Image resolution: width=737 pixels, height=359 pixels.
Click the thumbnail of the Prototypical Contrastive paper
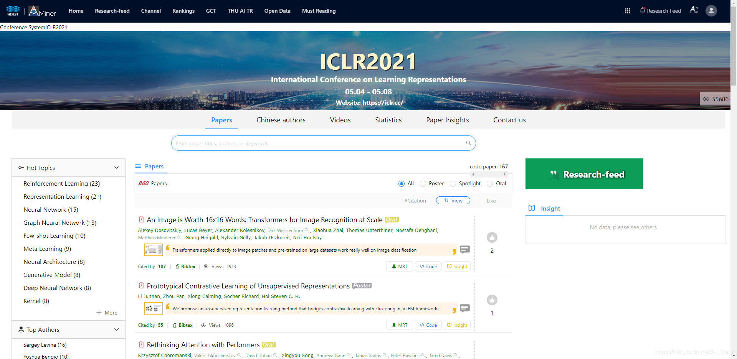coord(153,308)
